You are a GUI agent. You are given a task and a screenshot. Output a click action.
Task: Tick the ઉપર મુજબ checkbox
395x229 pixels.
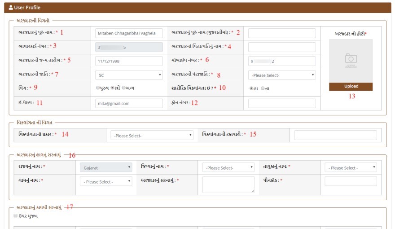pos(16,216)
